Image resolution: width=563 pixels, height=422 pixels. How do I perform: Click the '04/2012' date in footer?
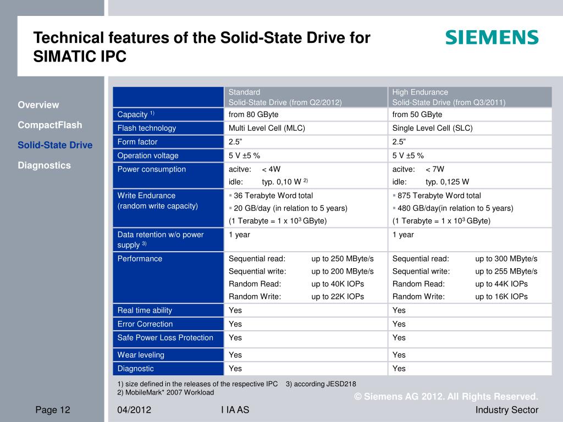click(134, 410)
